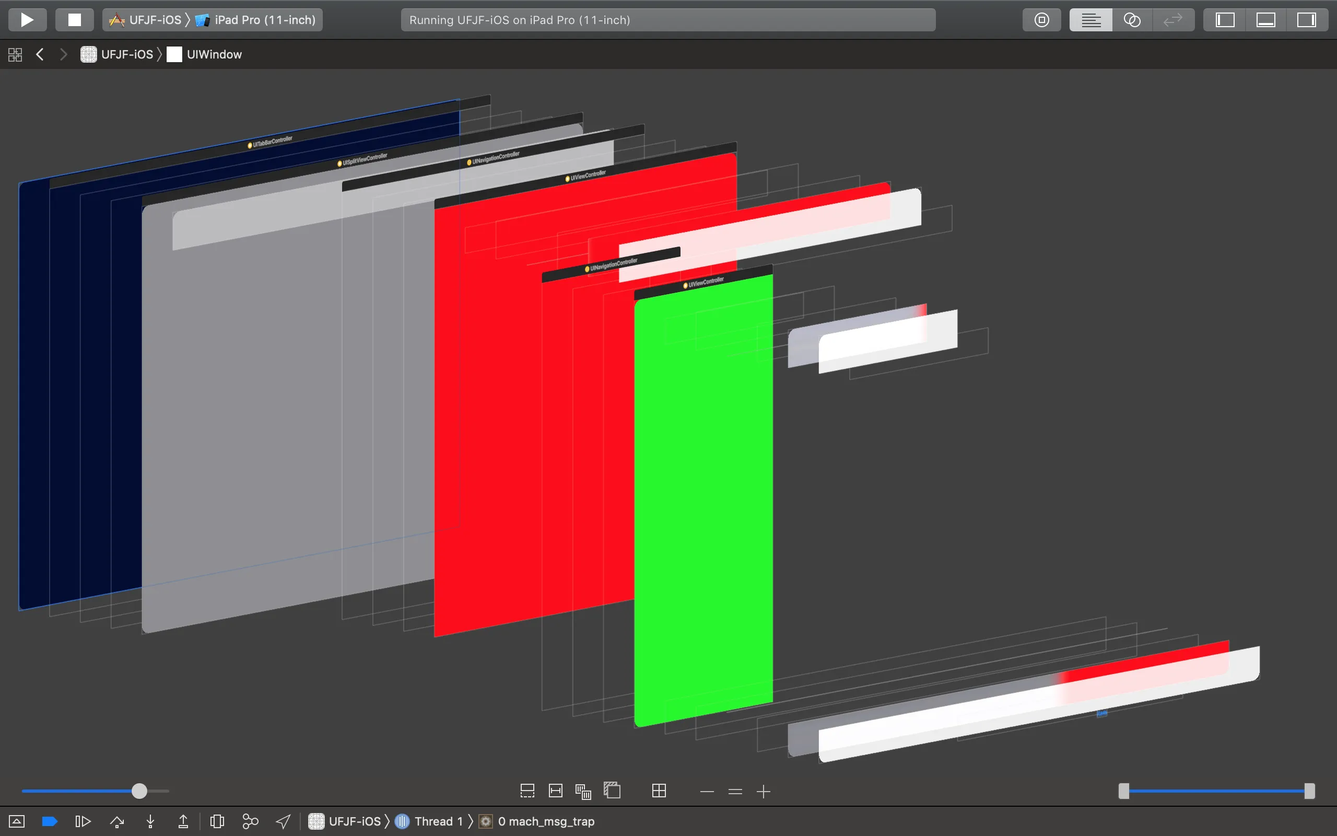Screen dimensions: 1337x836
Task: Zoom out the view hierarchy canvas
Action: (x=707, y=792)
